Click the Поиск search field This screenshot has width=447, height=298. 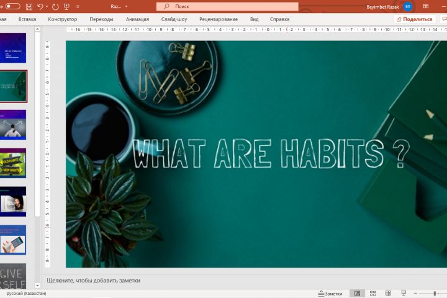[x=227, y=6]
